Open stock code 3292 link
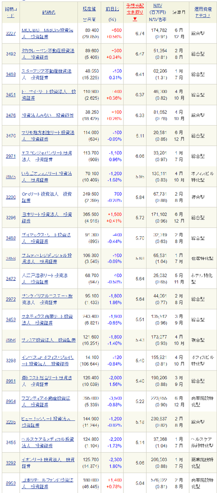 point(10,463)
